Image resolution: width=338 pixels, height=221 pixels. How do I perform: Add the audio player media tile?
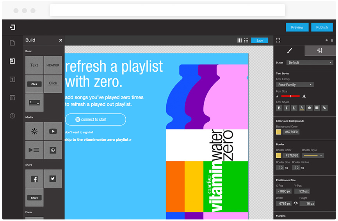[x=53, y=150]
